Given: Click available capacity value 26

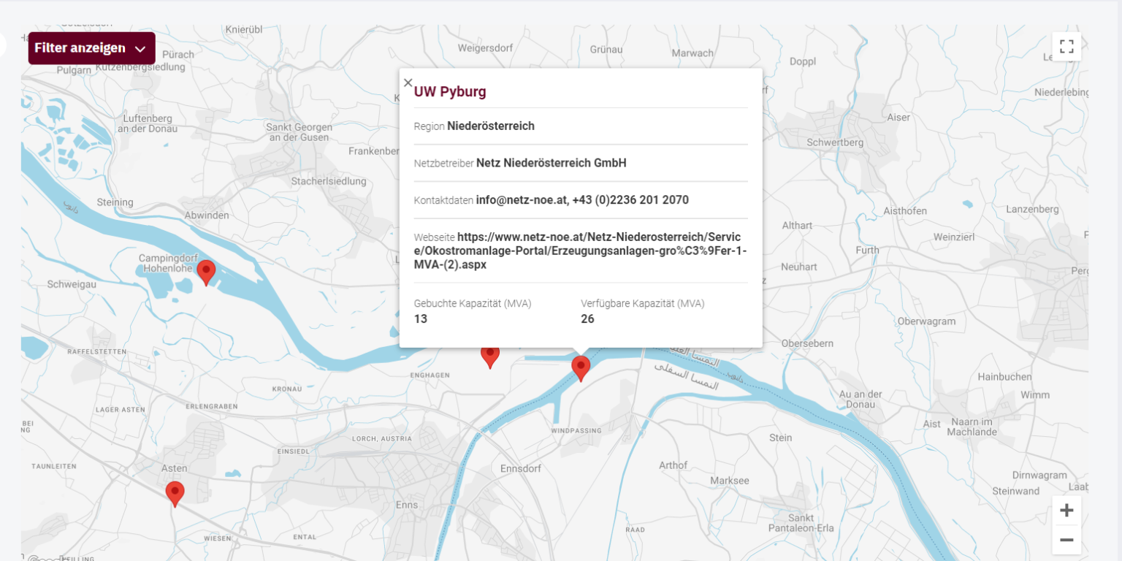Looking at the screenshot, I should coord(588,319).
